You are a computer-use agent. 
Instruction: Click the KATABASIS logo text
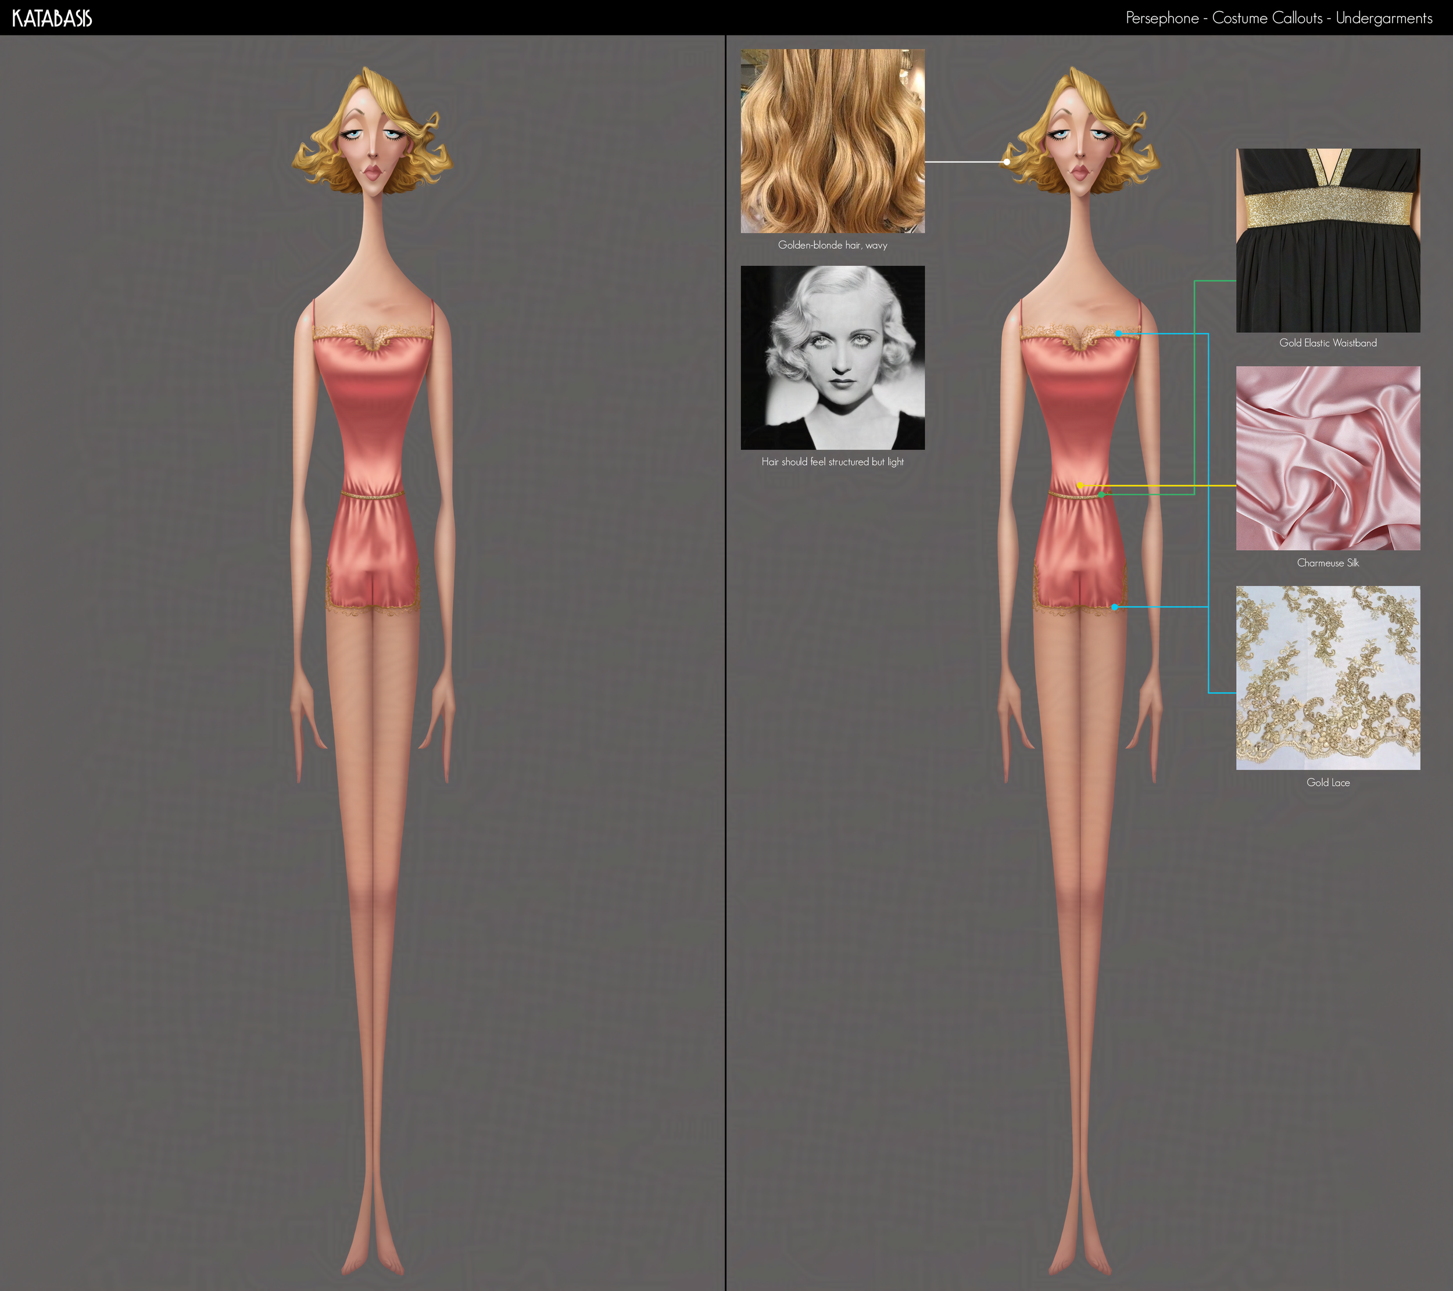coord(52,19)
